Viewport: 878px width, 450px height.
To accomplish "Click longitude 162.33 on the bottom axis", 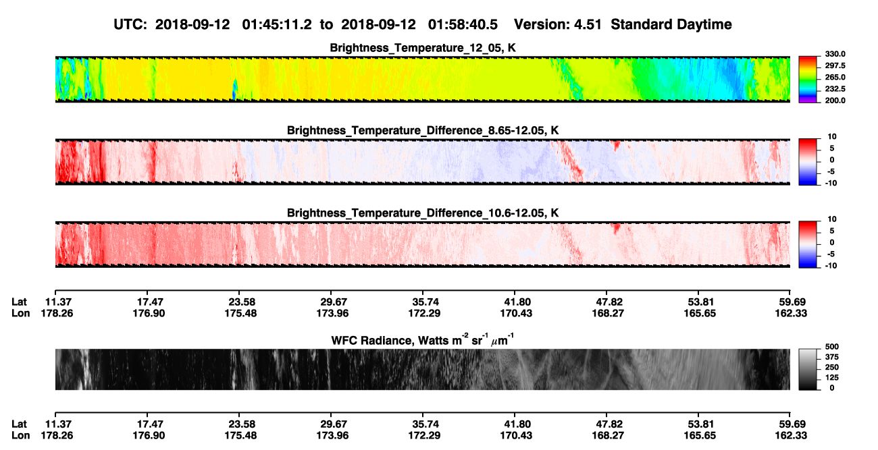I will pyautogui.click(x=790, y=436).
